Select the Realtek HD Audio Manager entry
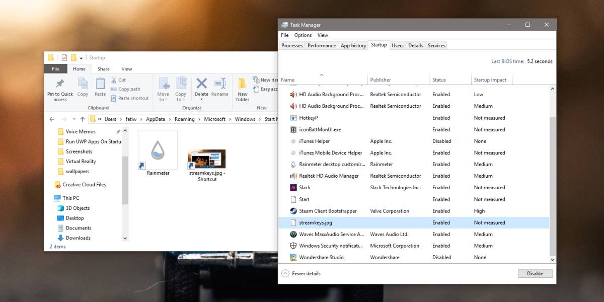604x302 pixels. (x=328, y=176)
